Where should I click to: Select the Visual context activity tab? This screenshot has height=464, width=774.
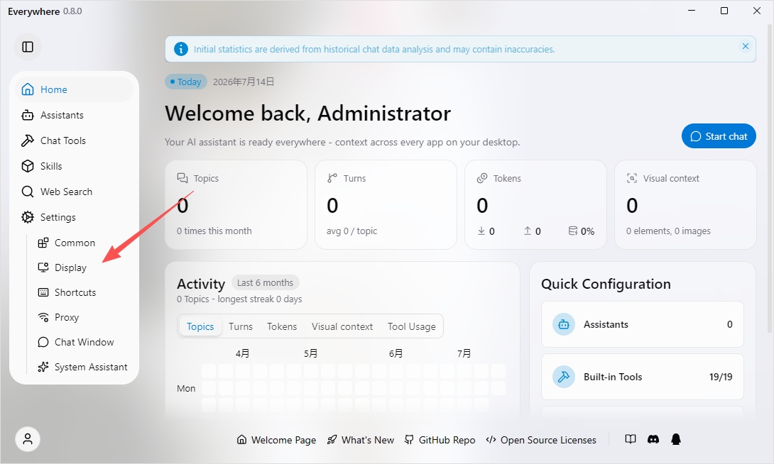342,326
